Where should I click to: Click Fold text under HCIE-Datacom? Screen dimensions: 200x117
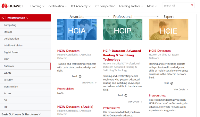coord(166,83)
